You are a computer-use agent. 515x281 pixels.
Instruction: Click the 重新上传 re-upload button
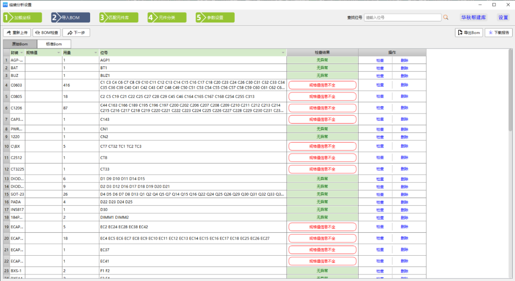17,32
